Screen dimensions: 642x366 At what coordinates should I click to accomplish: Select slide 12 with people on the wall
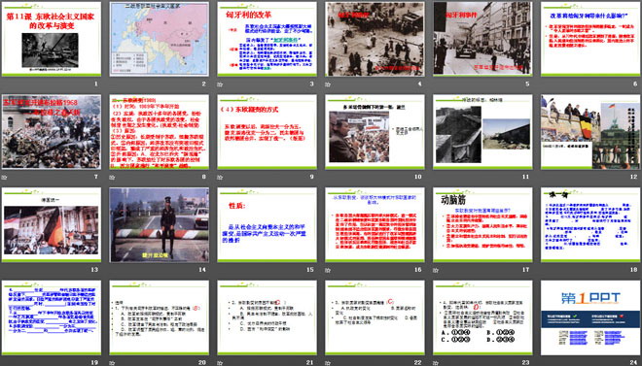click(x=590, y=132)
